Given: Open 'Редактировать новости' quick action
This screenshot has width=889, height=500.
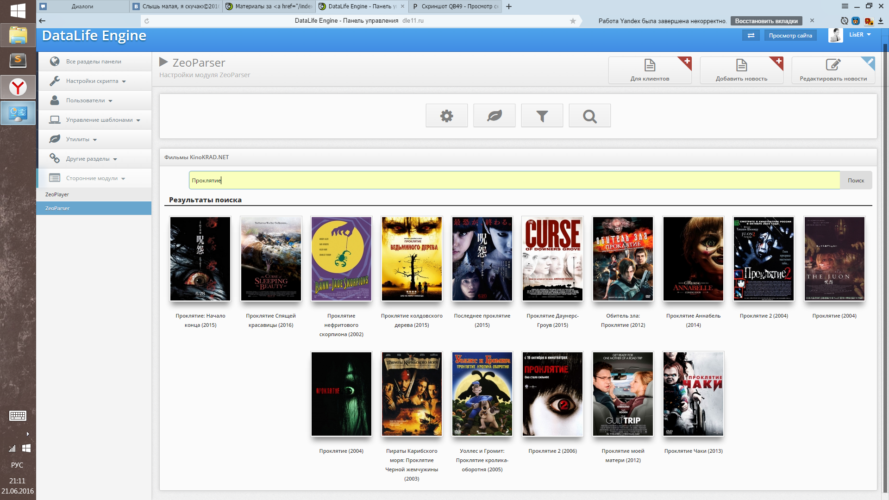Looking at the screenshot, I should click(x=833, y=70).
